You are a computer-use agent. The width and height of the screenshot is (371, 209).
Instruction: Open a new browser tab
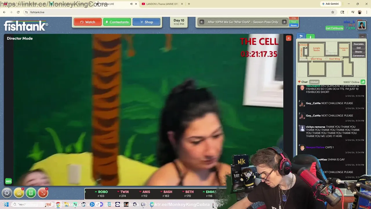[x=189, y=4]
